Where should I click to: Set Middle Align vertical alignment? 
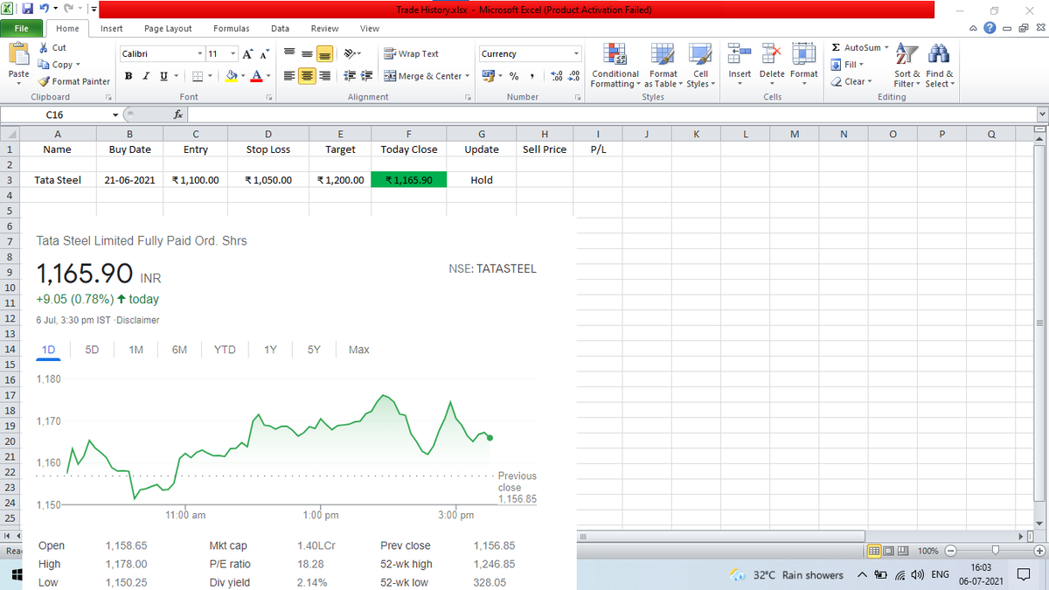coord(307,54)
